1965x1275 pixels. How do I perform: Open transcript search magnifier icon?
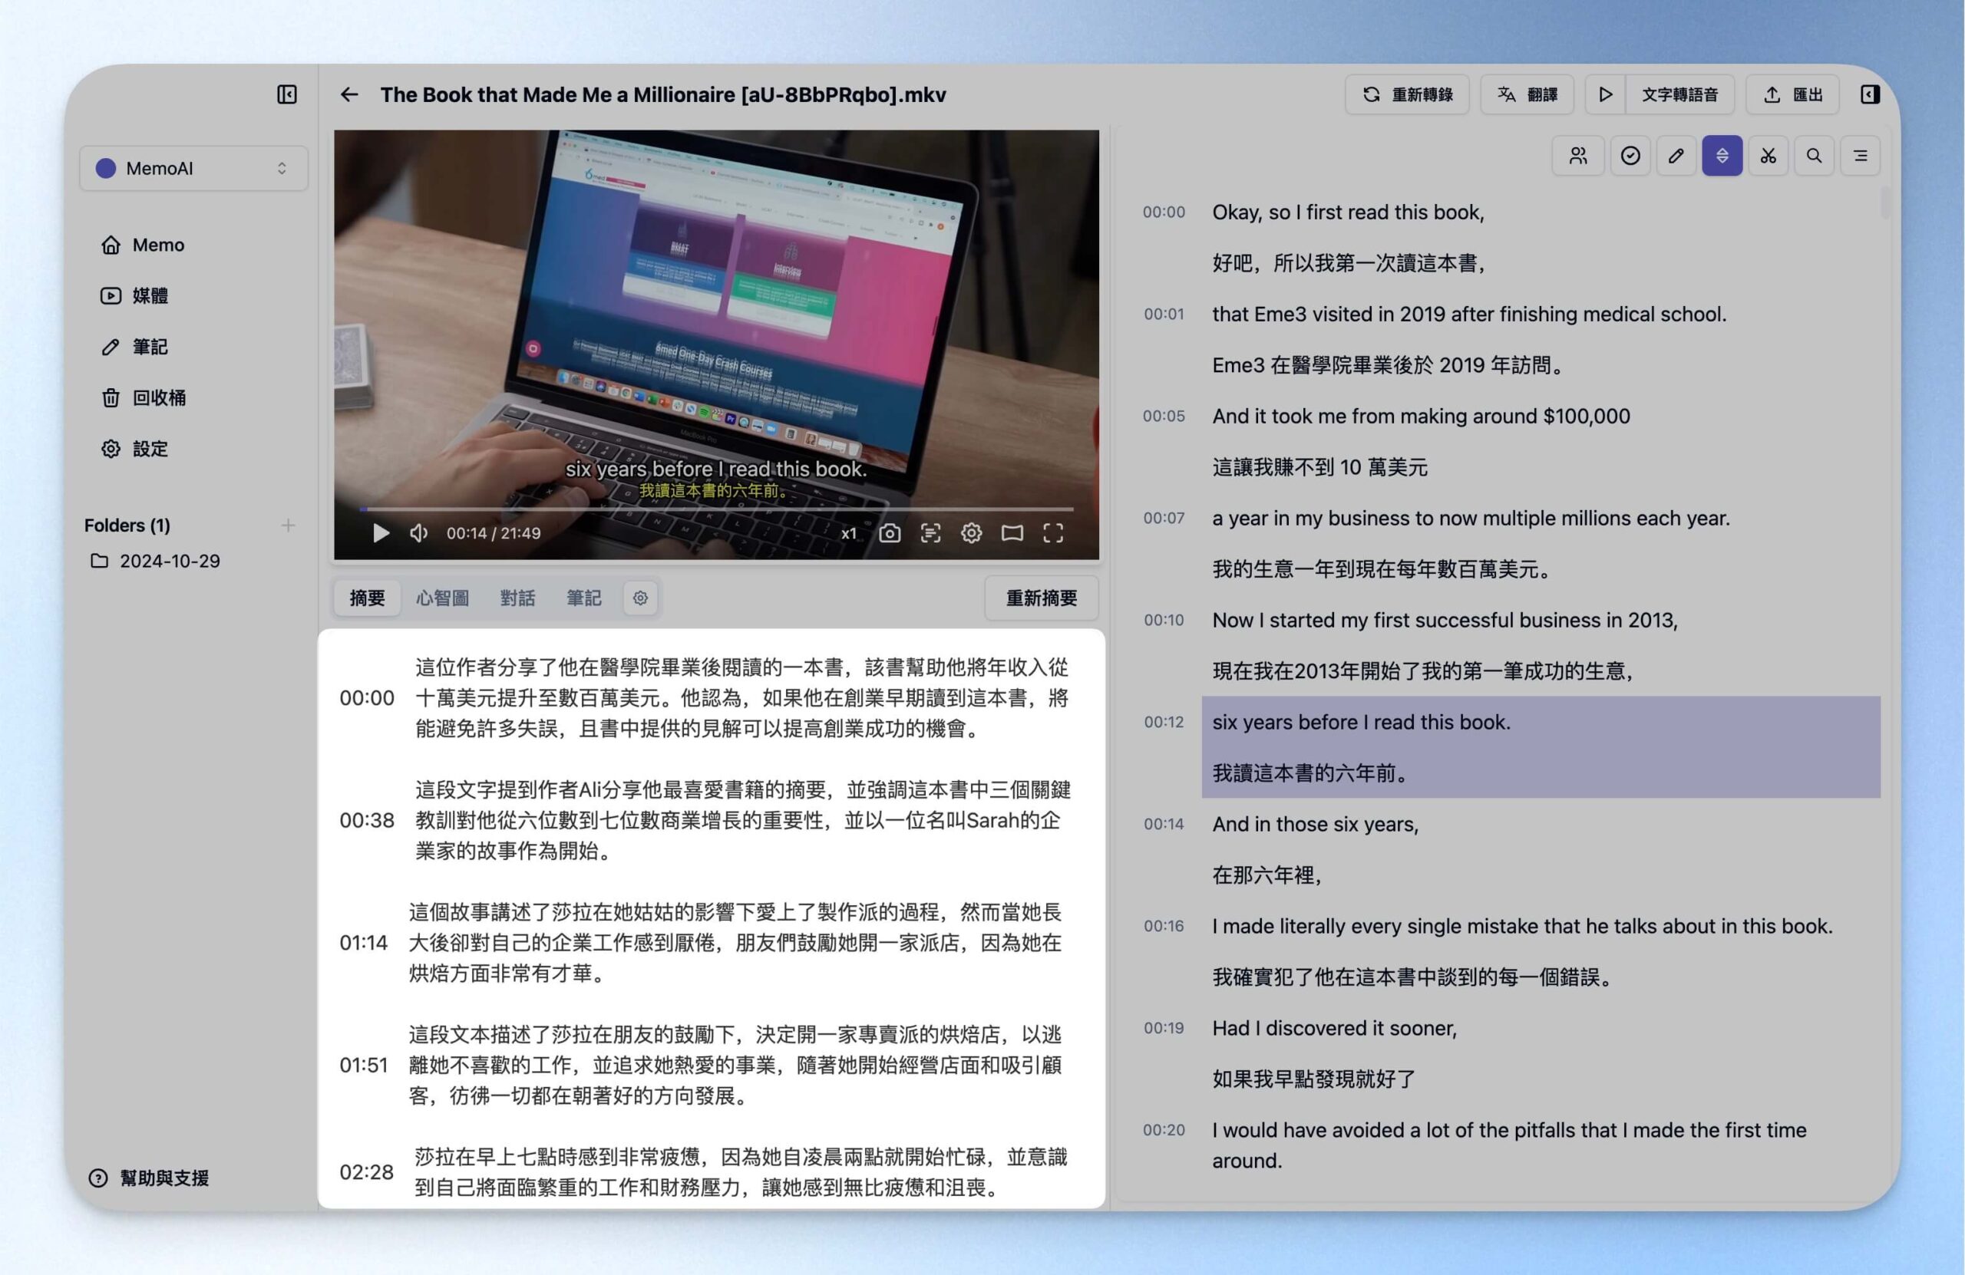coord(1814,155)
